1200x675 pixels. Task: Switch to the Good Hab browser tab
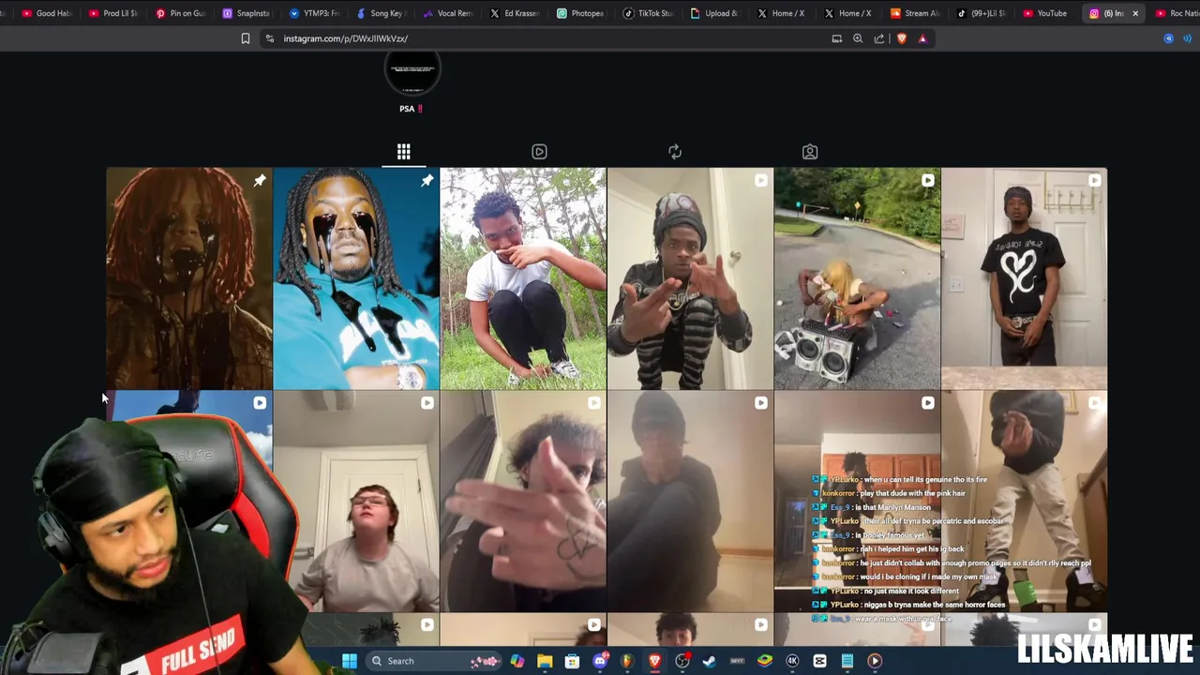pos(46,13)
